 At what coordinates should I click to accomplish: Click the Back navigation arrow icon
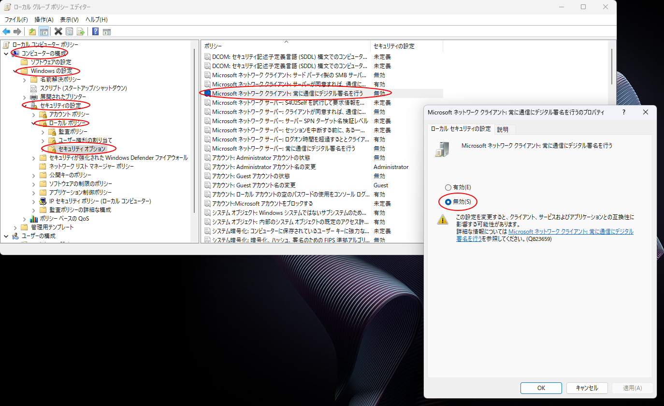click(6, 31)
